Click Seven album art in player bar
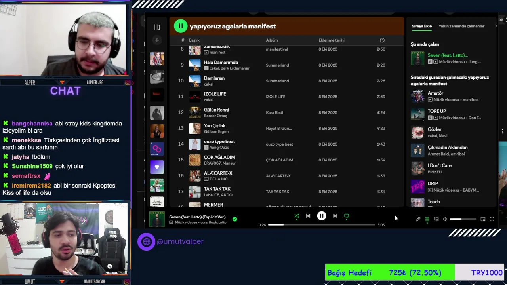This screenshot has width=507, height=285. point(157,219)
